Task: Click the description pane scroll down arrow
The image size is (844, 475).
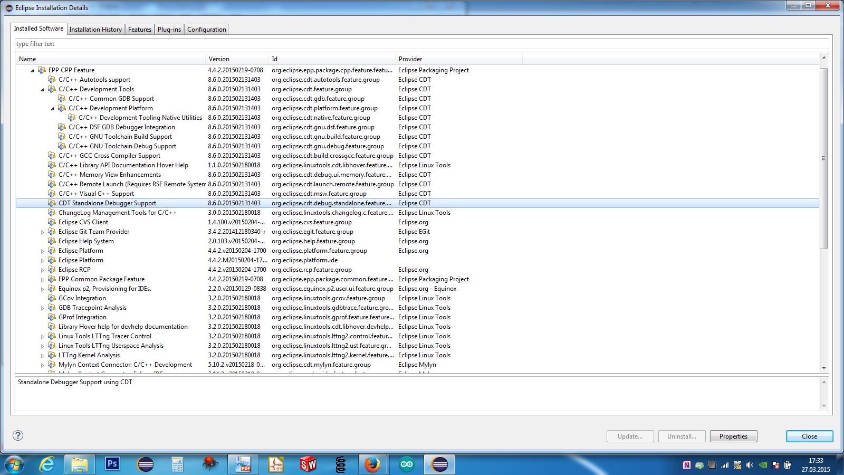Action: pyautogui.click(x=823, y=406)
